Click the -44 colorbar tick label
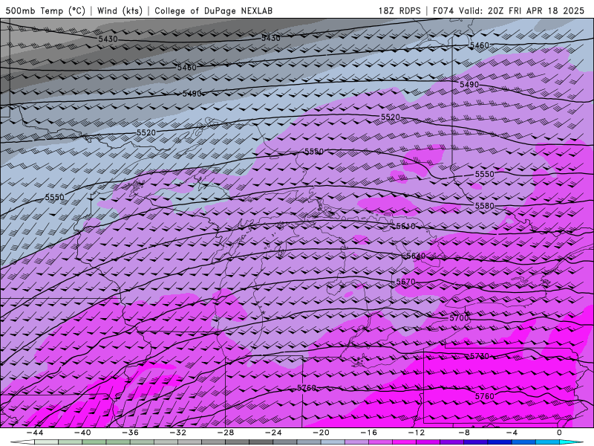This screenshot has height=446, width=594. coord(34,433)
